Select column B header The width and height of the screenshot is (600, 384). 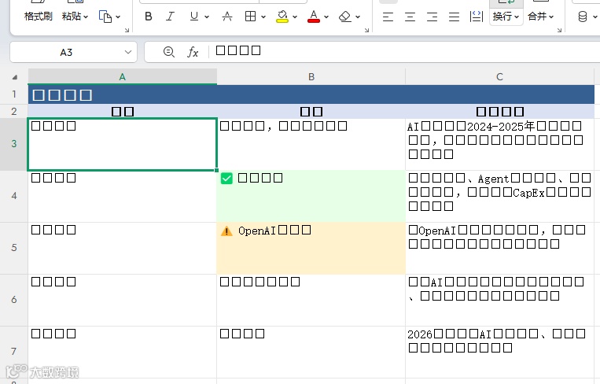pos(311,76)
